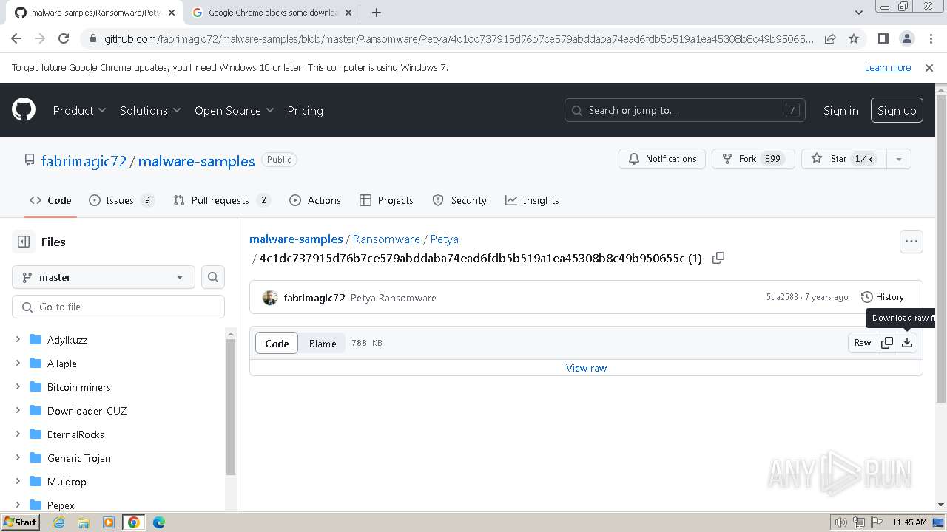947x532 pixels.
Task: Open commit History
Action: click(883, 297)
